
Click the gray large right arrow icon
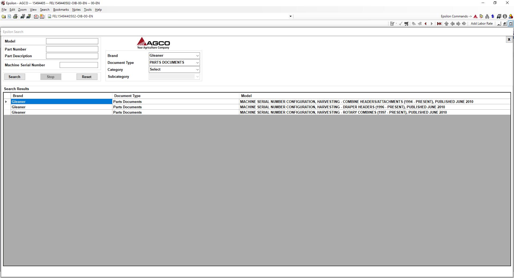click(x=458, y=24)
